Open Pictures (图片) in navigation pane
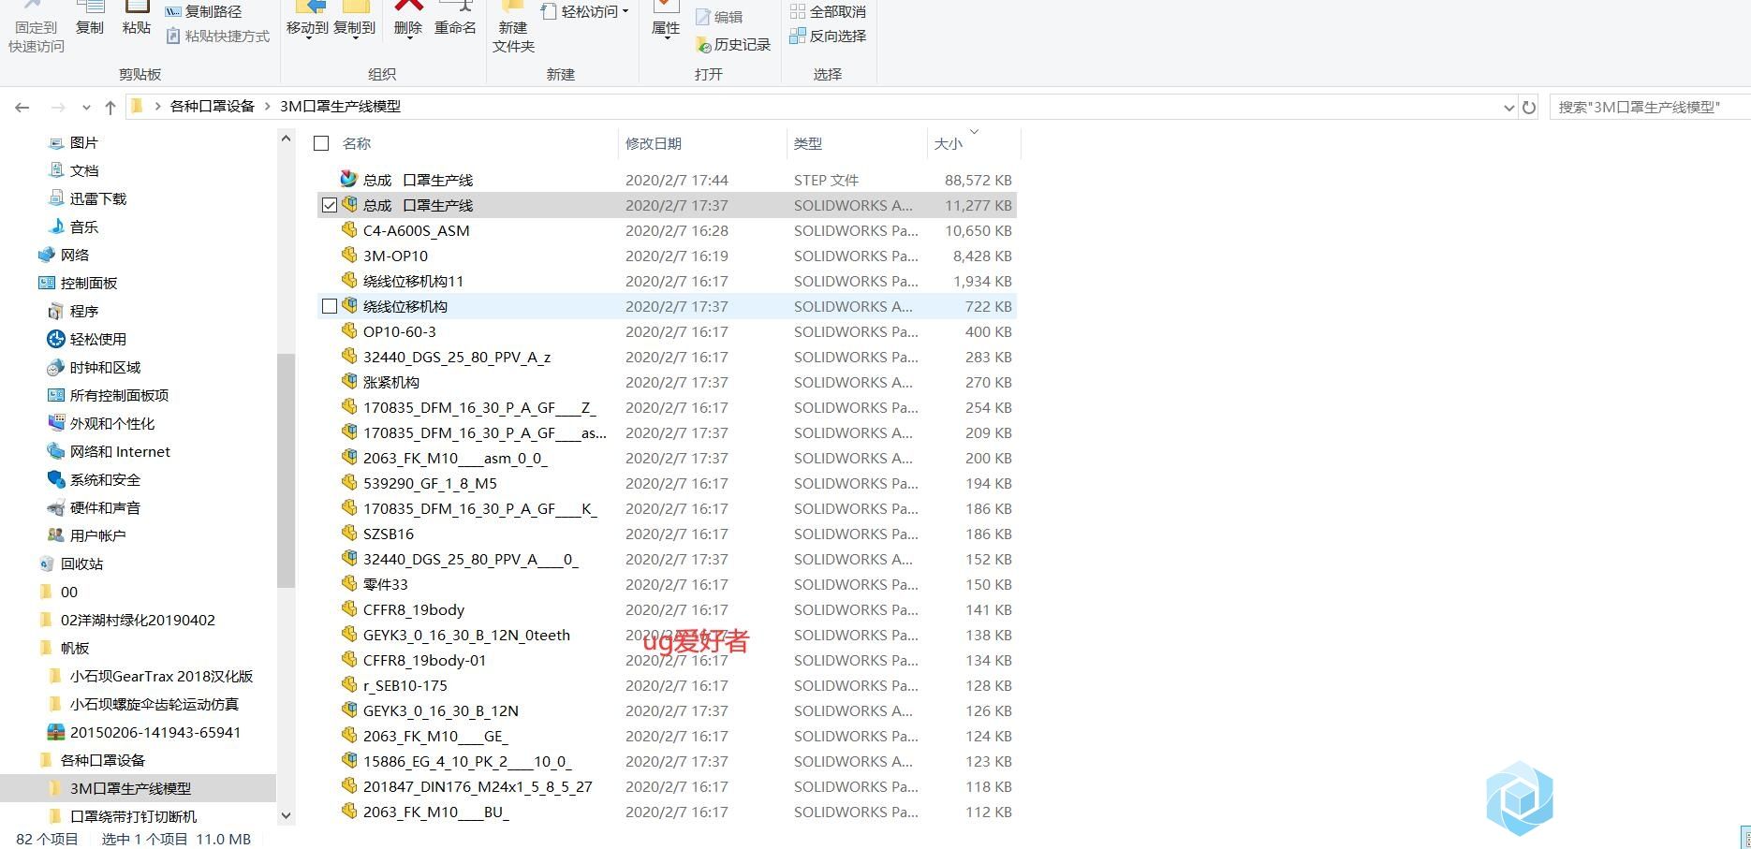Viewport: 1751px width, 849px height. coord(84,142)
